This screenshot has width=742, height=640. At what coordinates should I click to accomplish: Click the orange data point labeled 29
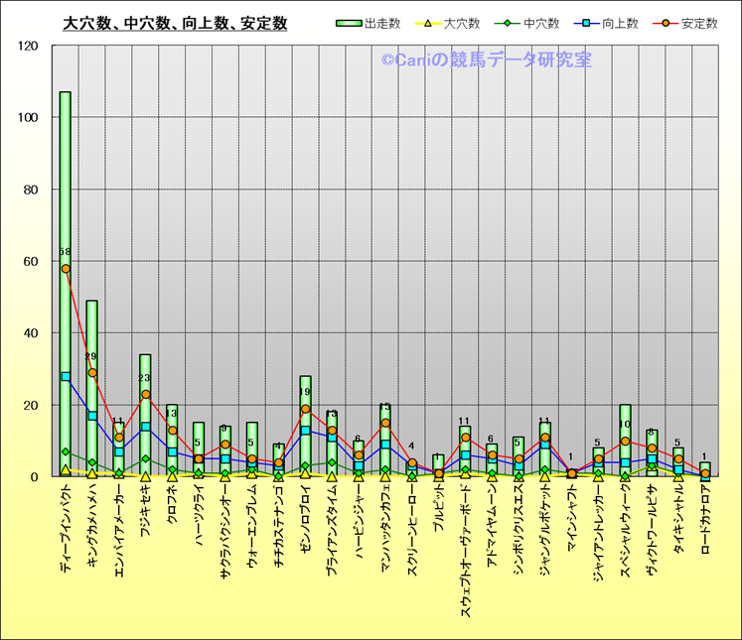[92, 372]
